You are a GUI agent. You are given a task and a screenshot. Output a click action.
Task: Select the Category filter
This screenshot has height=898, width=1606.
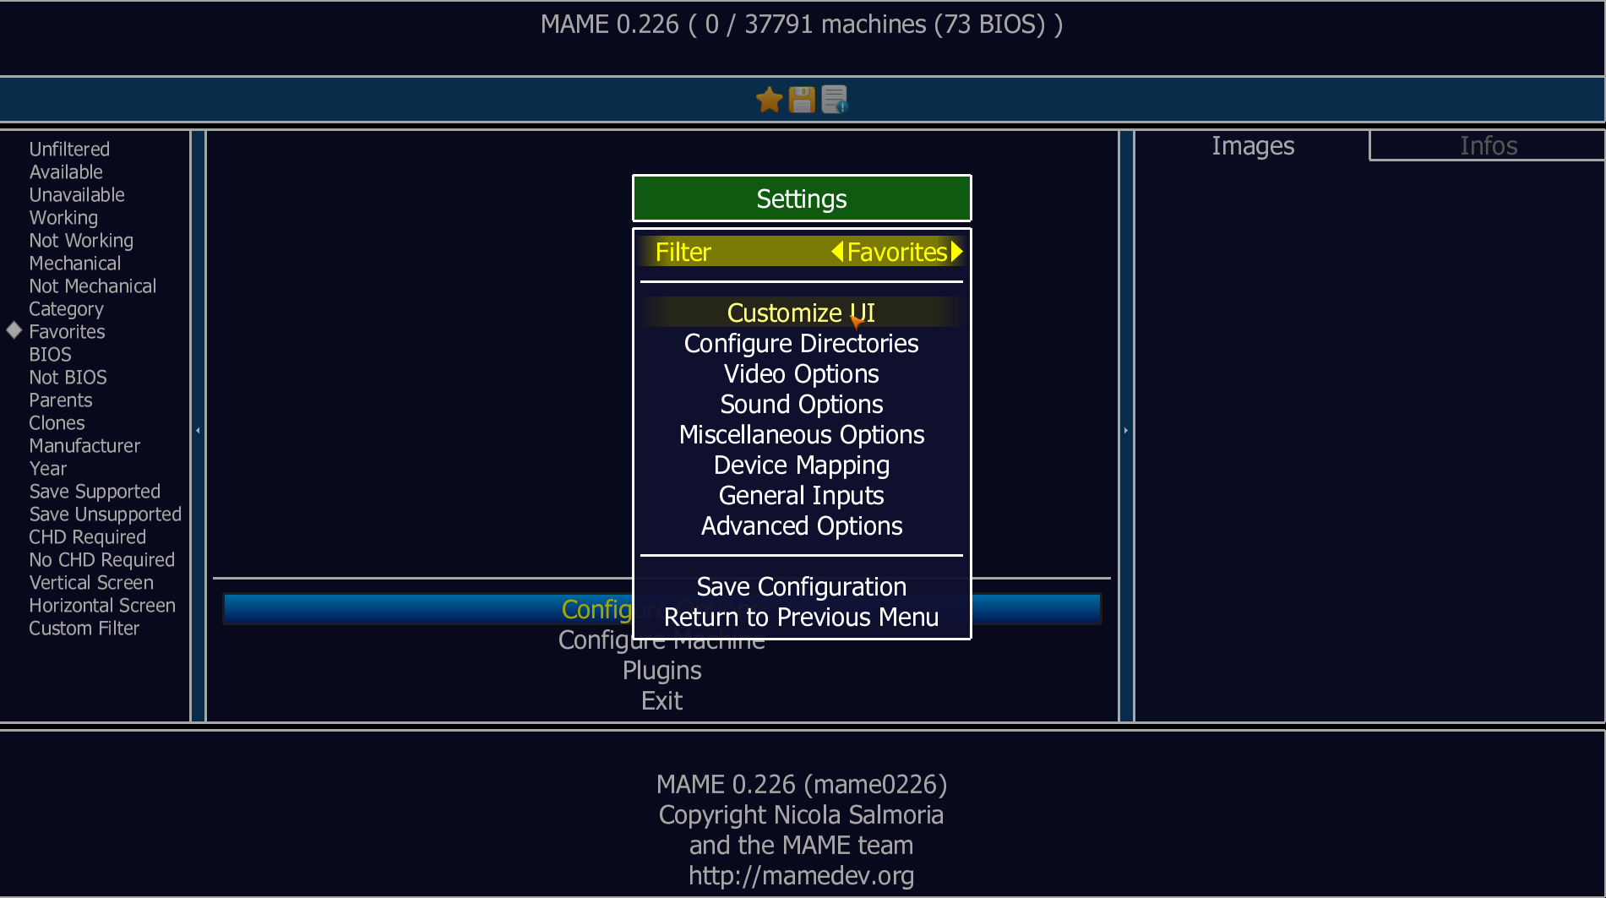67,308
